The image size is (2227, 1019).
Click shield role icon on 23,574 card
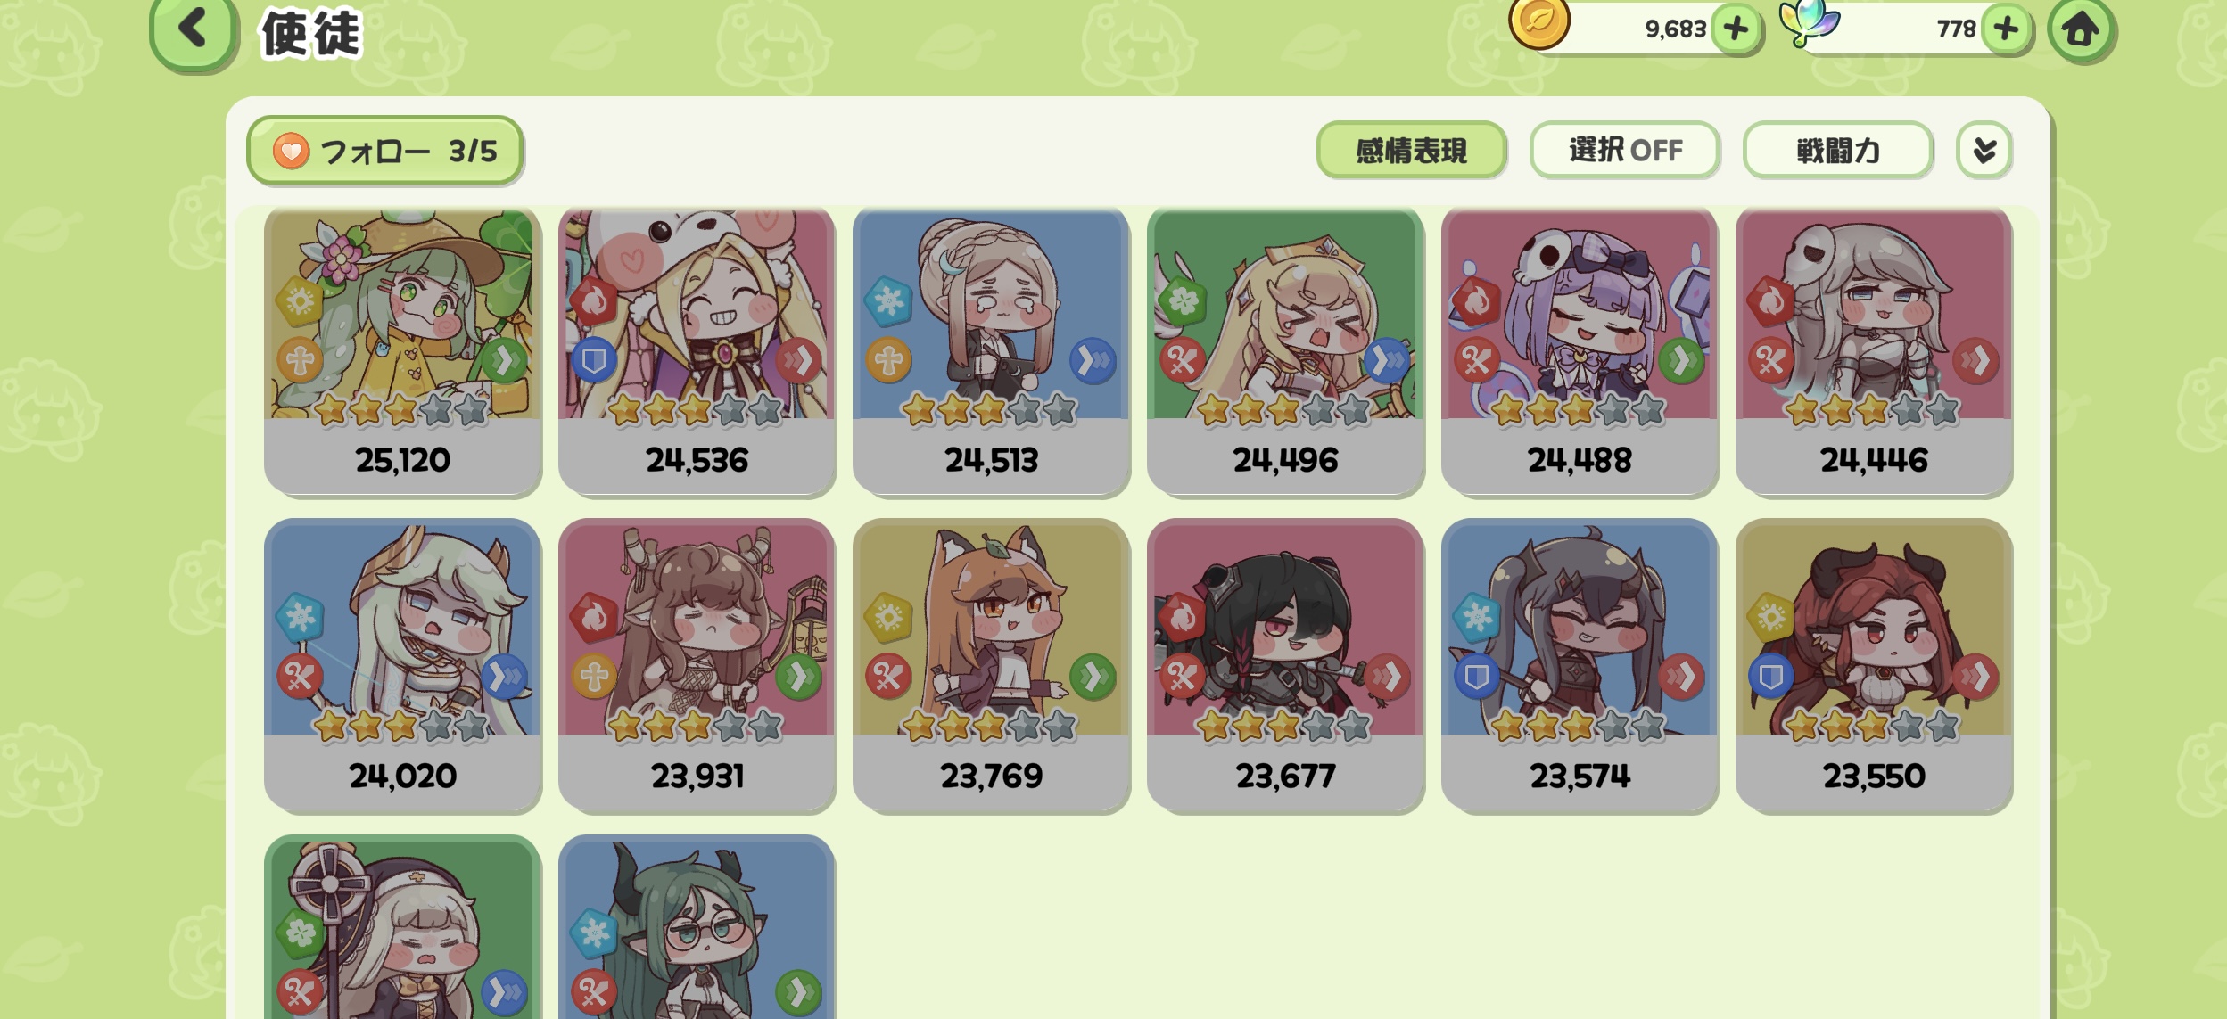1476,678
